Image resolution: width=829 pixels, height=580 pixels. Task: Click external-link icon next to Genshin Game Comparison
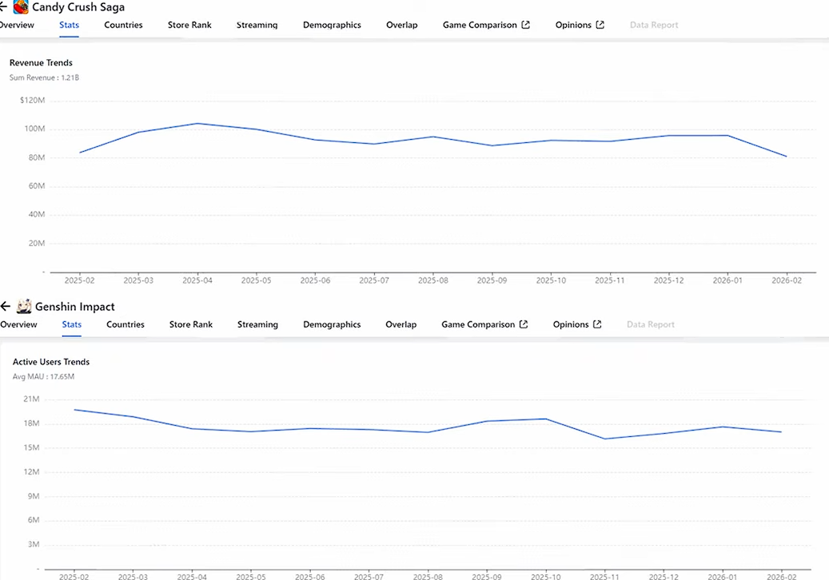[x=524, y=324]
